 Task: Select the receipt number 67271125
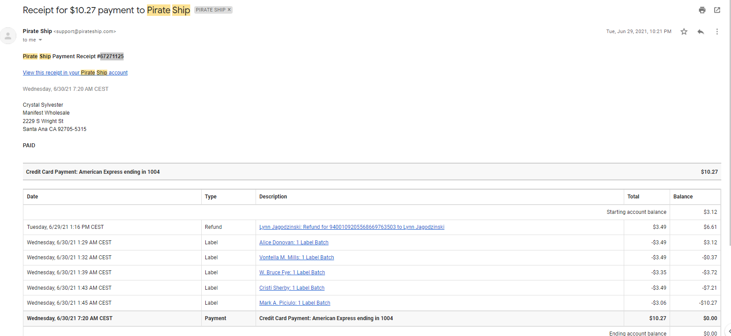click(112, 56)
